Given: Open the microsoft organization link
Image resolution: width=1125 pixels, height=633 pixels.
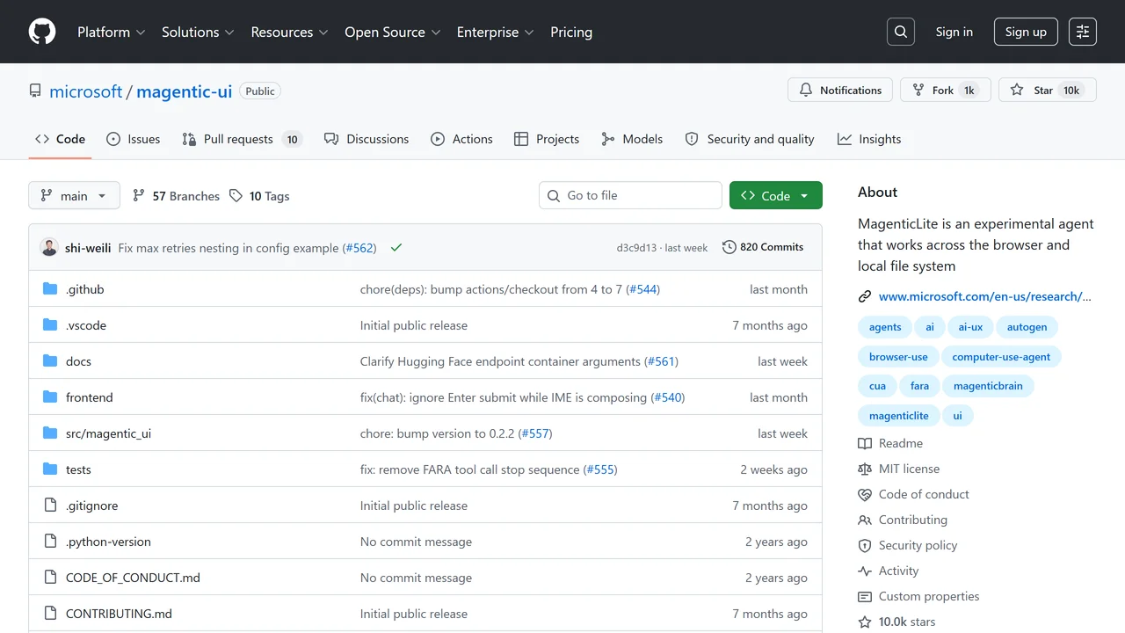Looking at the screenshot, I should point(85,91).
